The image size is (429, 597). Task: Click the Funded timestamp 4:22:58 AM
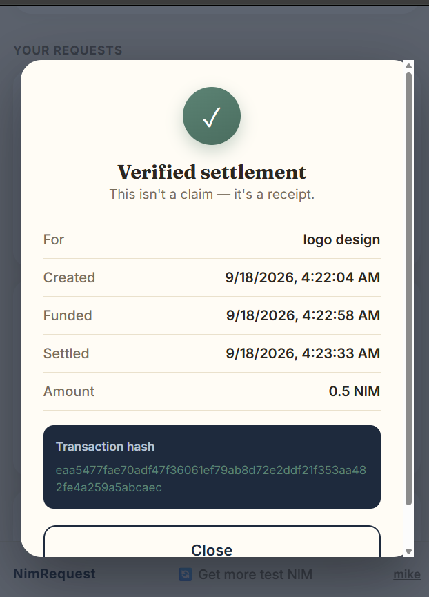(303, 315)
